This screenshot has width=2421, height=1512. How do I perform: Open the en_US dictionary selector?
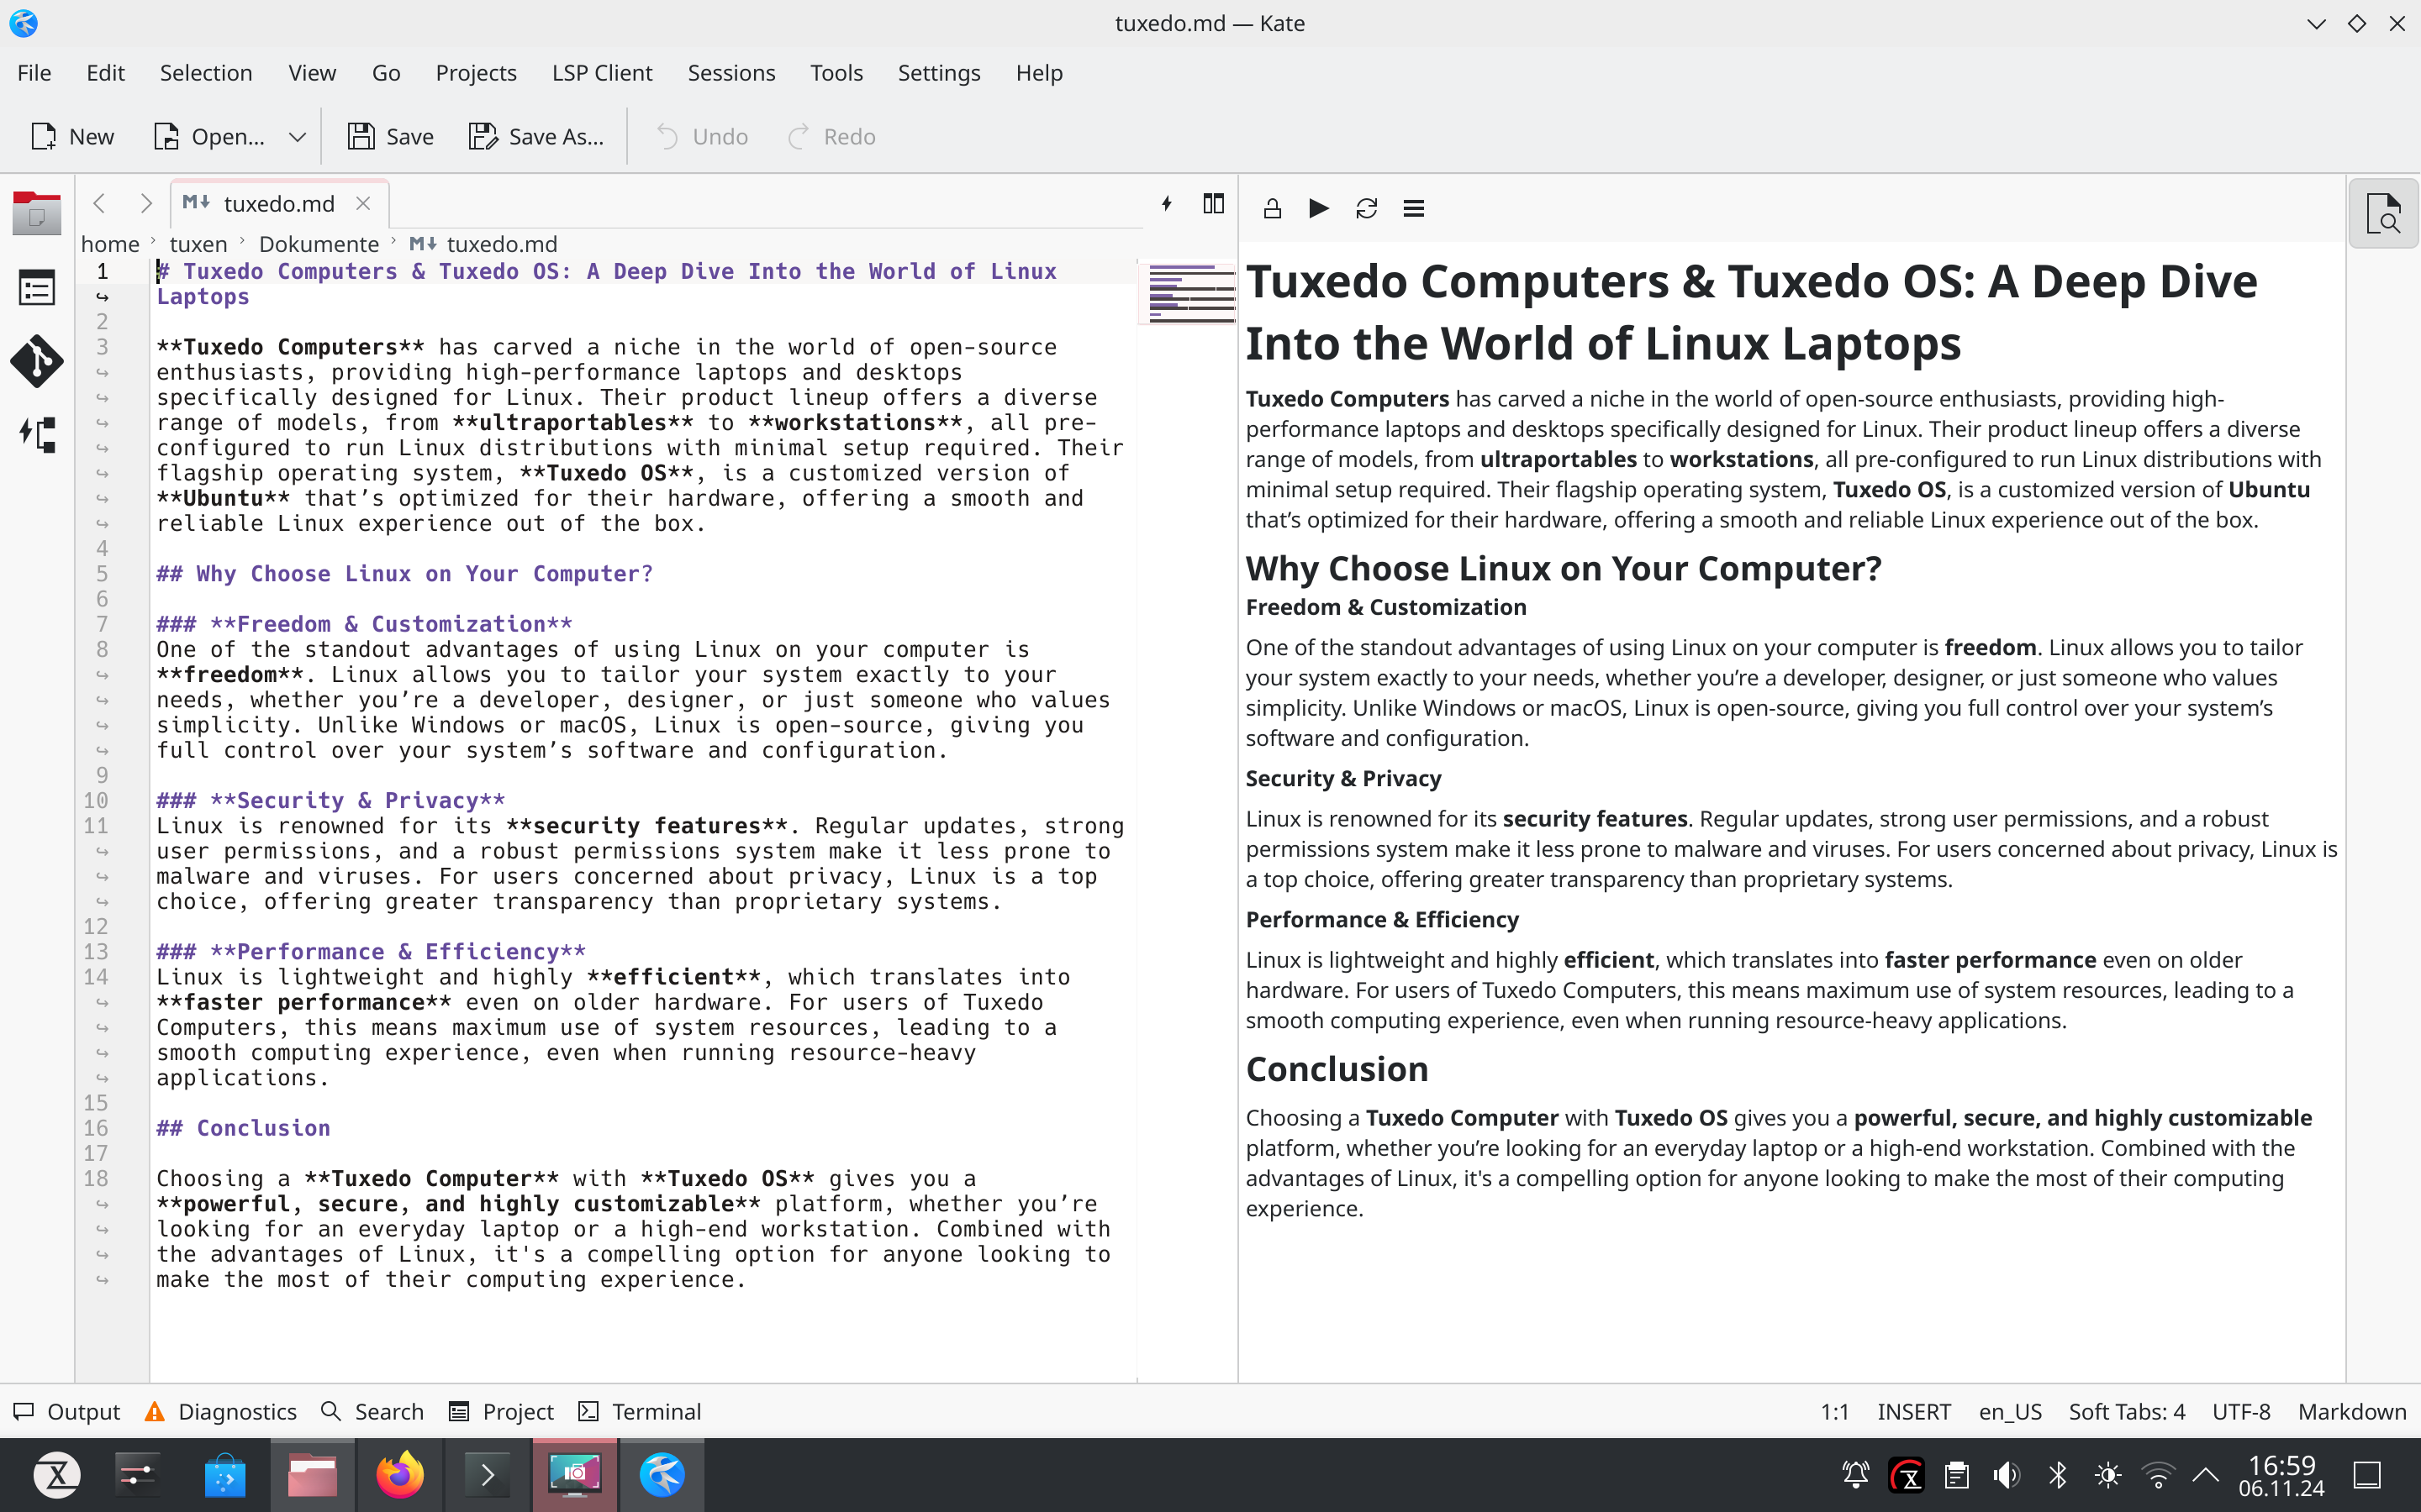(2010, 1411)
